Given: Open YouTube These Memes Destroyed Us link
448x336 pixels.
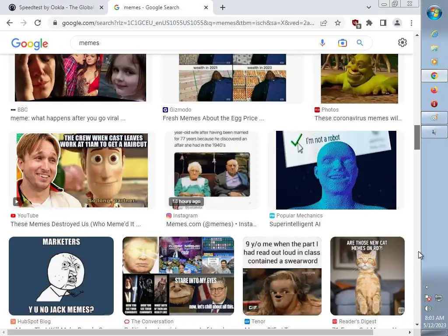Looking at the screenshot, I should pyautogui.click(x=76, y=224).
